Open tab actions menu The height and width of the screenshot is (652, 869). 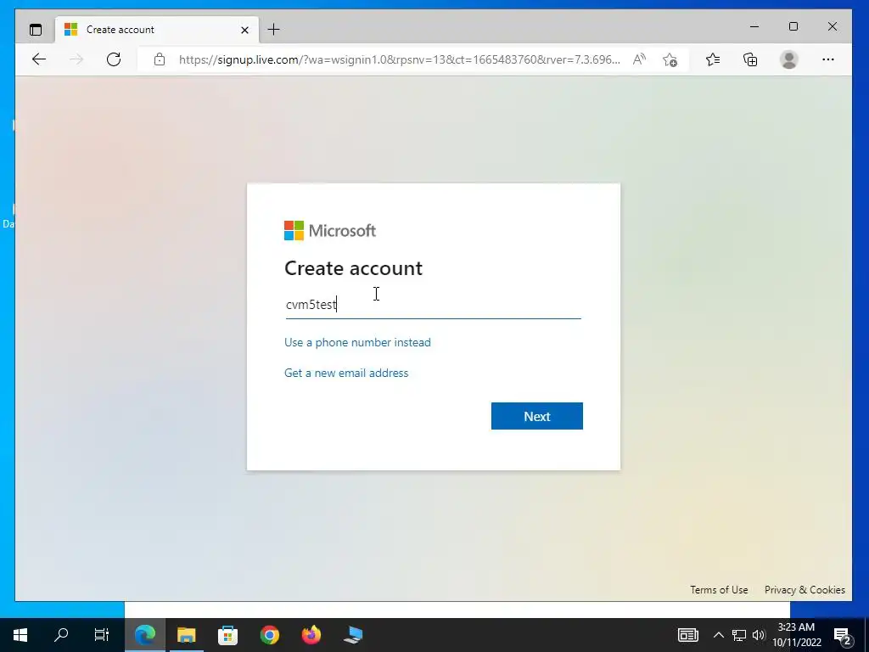[x=36, y=30]
